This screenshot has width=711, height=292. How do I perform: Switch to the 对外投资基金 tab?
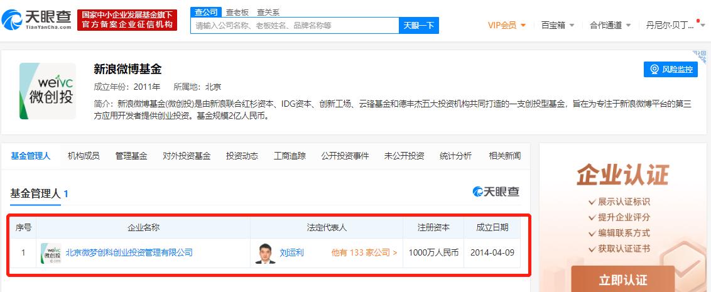point(187,156)
